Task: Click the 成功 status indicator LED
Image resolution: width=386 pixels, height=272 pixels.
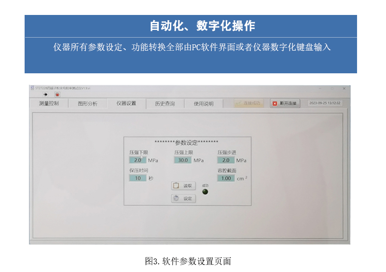Action: [205, 191]
